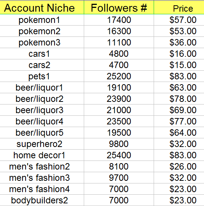
Task: Select the $78.00 price cell
Action: (179, 99)
